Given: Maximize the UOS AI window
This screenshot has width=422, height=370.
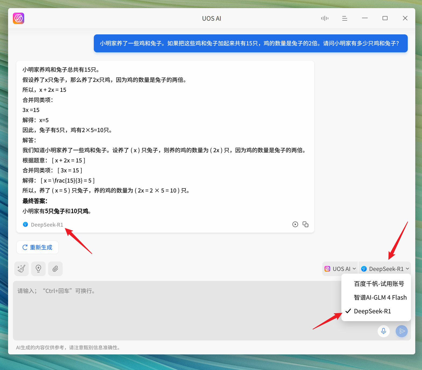Looking at the screenshot, I should pyautogui.click(x=385, y=18).
